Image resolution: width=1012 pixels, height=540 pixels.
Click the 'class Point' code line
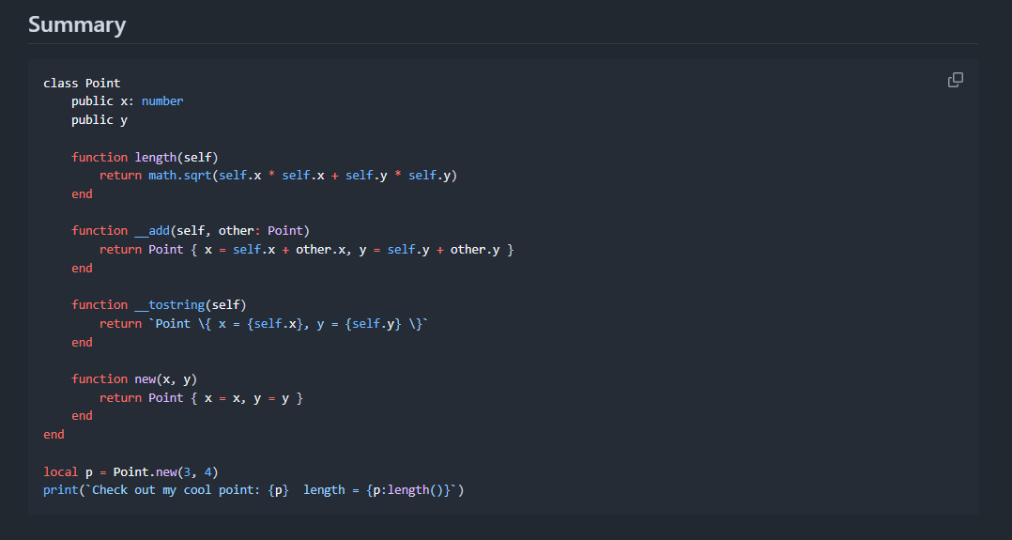(x=82, y=84)
